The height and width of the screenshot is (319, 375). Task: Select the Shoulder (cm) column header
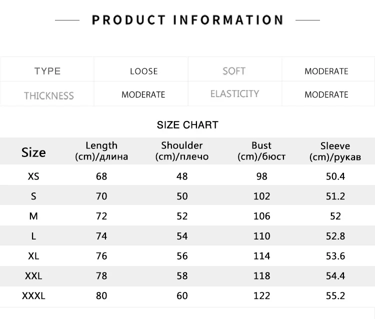pos(182,151)
